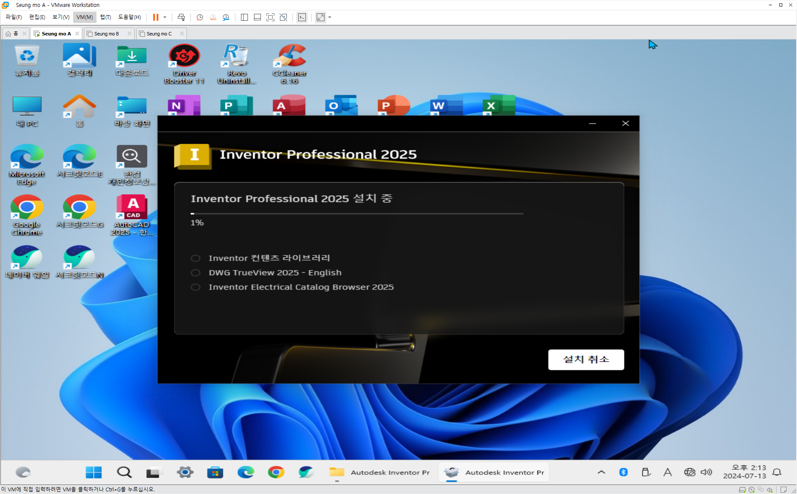Open the 도움말(H) menu
This screenshot has width=797, height=494.
click(x=129, y=17)
